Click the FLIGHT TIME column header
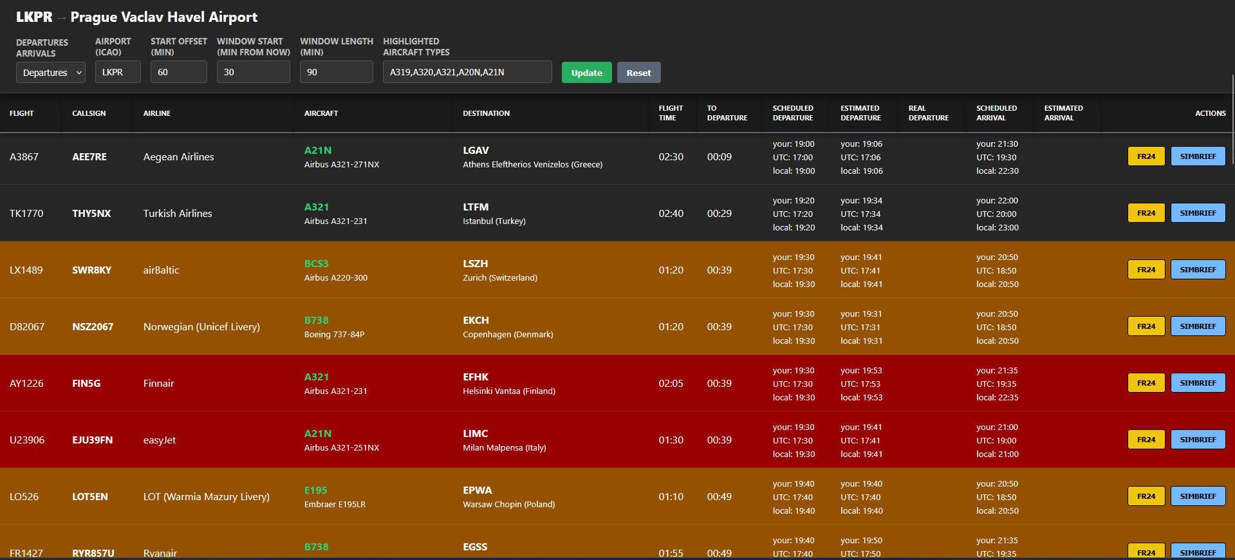This screenshot has height=560, width=1235. (x=671, y=113)
